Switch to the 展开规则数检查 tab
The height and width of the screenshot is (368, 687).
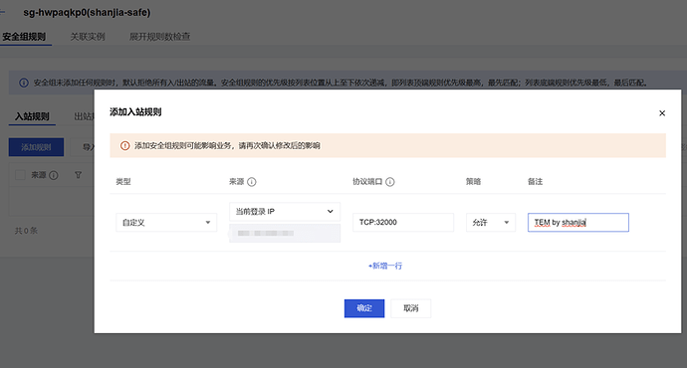[159, 37]
